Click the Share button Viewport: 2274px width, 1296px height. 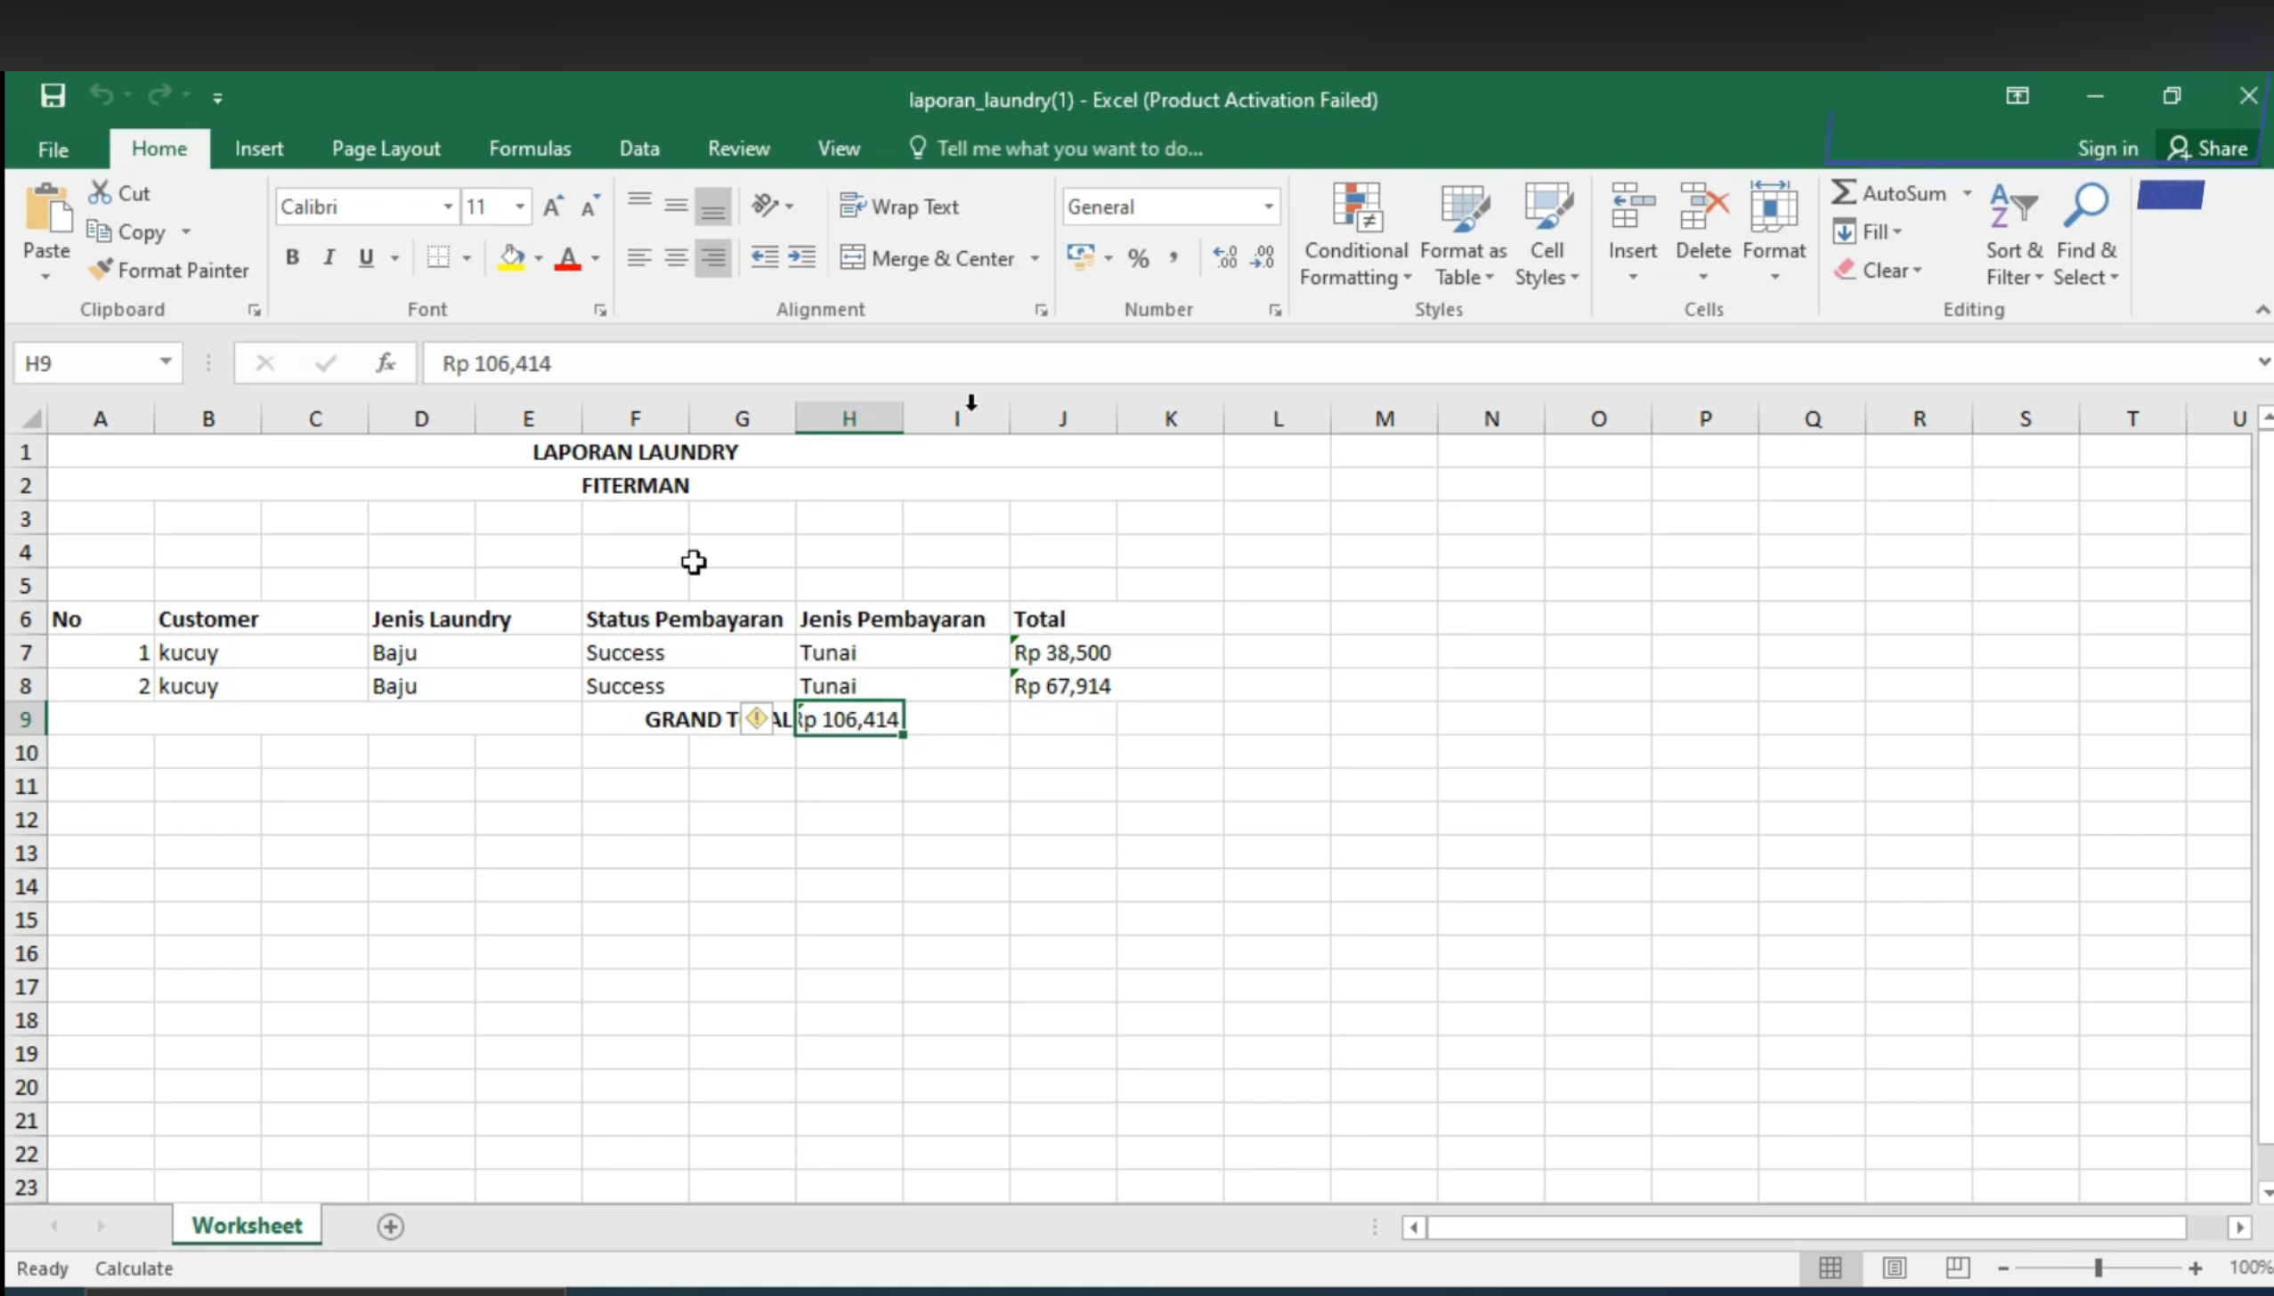[x=2208, y=149]
